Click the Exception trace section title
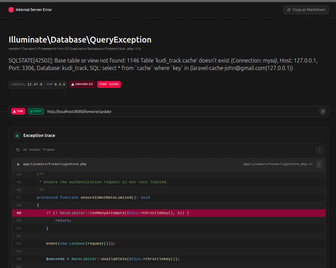Screen dimensions: 336x268 (39, 136)
